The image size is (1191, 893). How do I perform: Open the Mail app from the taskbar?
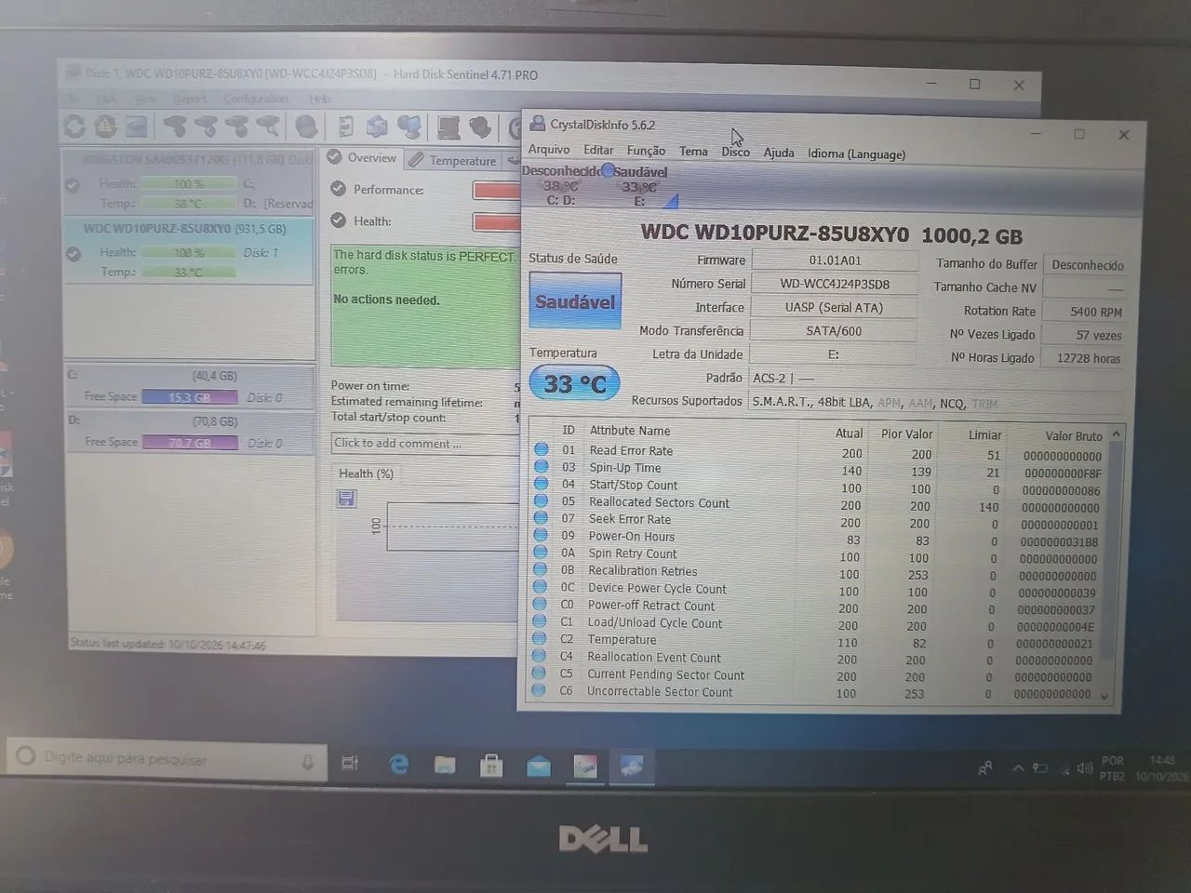(539, 766)
